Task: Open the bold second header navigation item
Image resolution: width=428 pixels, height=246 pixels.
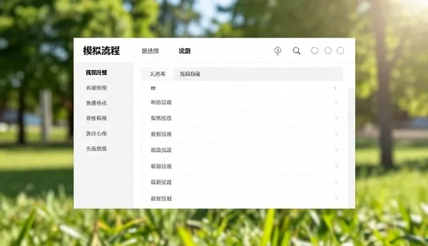Action: [x=185, y=51]
